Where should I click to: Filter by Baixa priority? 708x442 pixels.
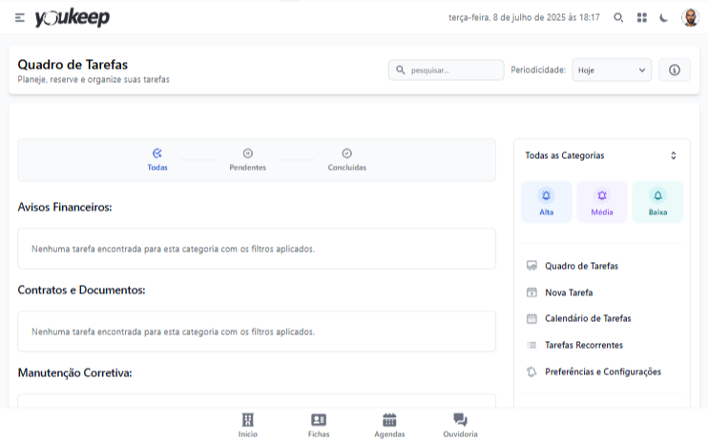(657, 202)
